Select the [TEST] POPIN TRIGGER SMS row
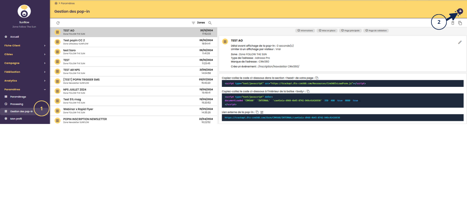This screenshot has width=467, height=201. pos(133,81)
